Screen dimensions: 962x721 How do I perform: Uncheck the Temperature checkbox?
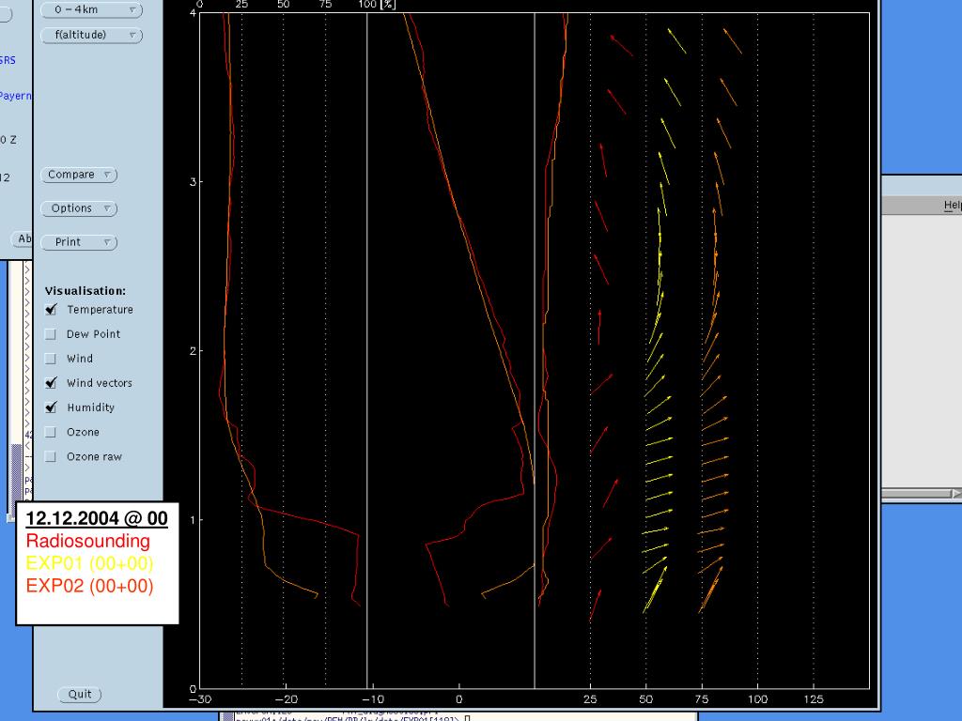click(x=51, y=310)
